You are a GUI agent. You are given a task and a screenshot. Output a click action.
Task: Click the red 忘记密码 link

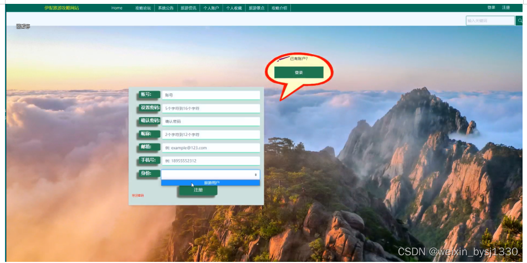click(138, 196)
